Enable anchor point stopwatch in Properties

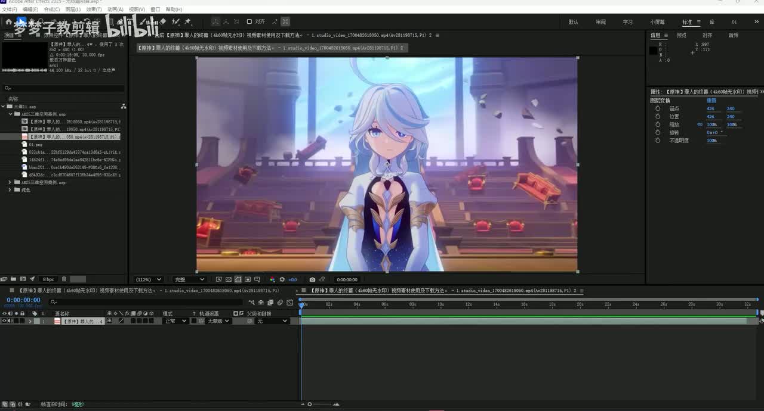click(658, 108)
